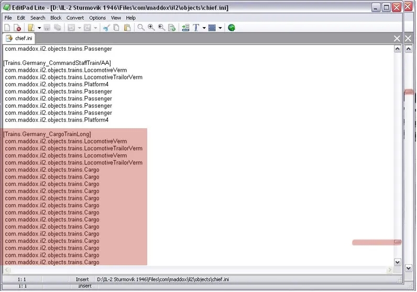The width and height of the screenshot is (417, 292).
Task: Click the [Trains.Germany_CargoTrainLong] header line
Action: coord(47,134)
